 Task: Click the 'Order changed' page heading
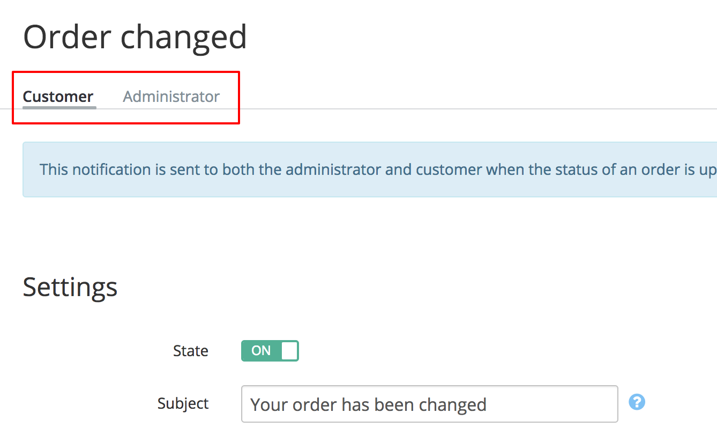pyautogui.click(x=135, y=36)
